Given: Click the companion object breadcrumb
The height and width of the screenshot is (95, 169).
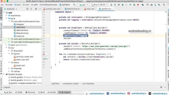Looking at the screenshot, I should point(71,84).
